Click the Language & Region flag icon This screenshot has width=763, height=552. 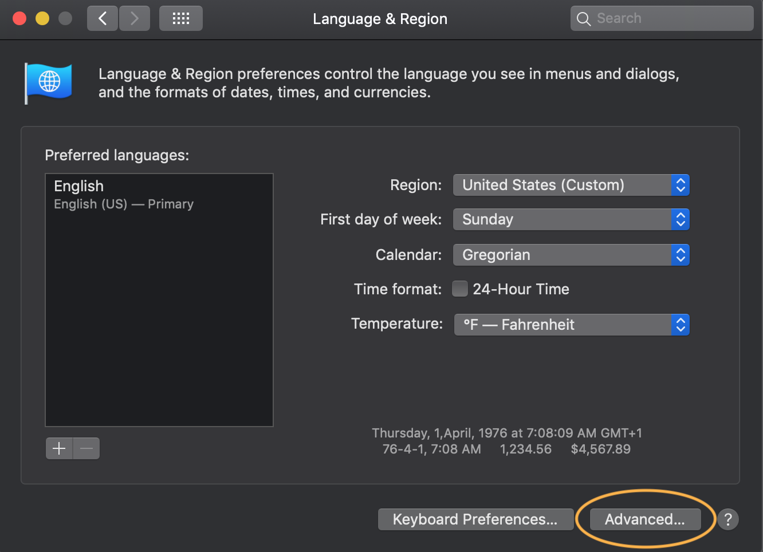(x=49, y=83)
